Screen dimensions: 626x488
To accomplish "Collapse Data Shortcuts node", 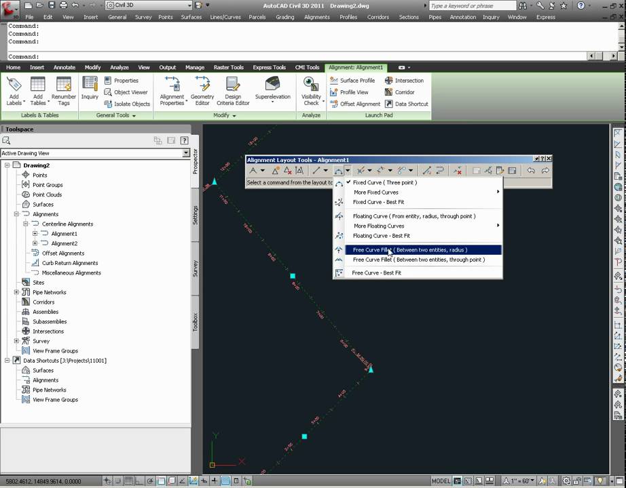I will [7, 361].
